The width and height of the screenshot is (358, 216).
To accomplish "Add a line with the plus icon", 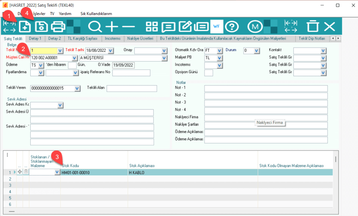I will pyautogui.click(x=112, y=26).
